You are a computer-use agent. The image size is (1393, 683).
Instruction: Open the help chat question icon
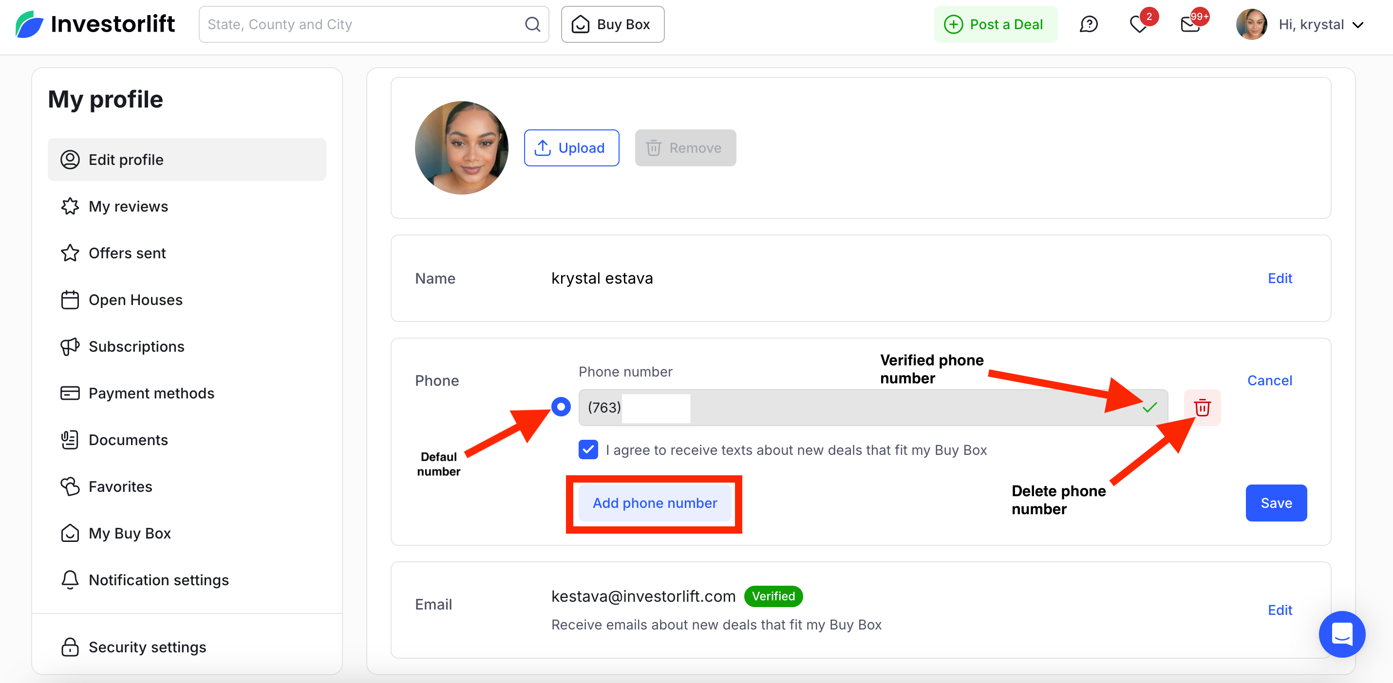(1088, 24)
